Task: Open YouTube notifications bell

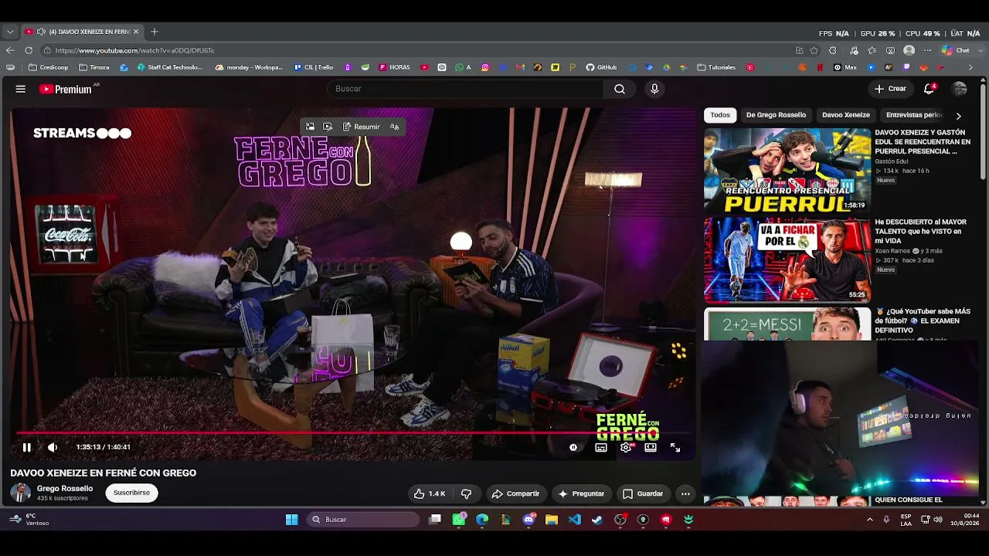Action: click(x=930, y=89)
